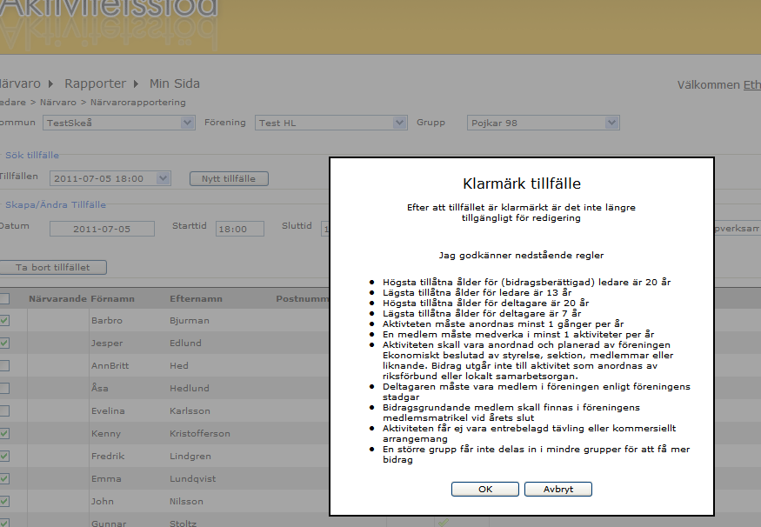This screenshot has width=761, height=527.
Task: Click the Nytt tillfälle button
Action: pyautogui.click(x=229, y=178)
